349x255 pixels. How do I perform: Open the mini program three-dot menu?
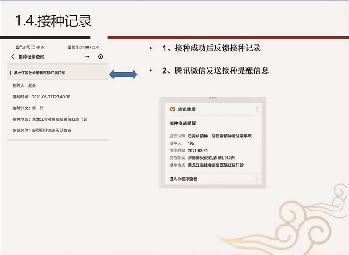tap(88, 57)
